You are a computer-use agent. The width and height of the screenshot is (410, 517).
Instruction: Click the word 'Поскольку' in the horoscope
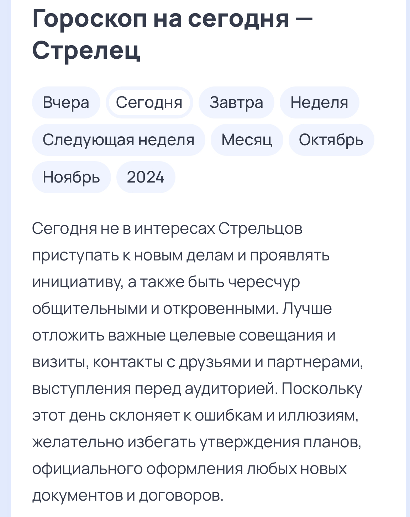click(x=322, y=389)
